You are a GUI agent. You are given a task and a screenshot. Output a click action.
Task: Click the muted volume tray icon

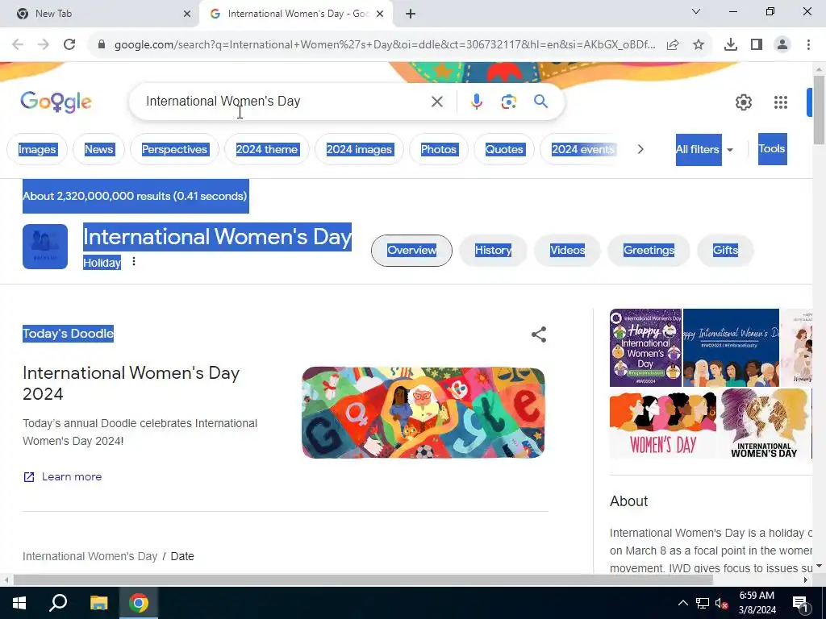(x=721, y=603)
